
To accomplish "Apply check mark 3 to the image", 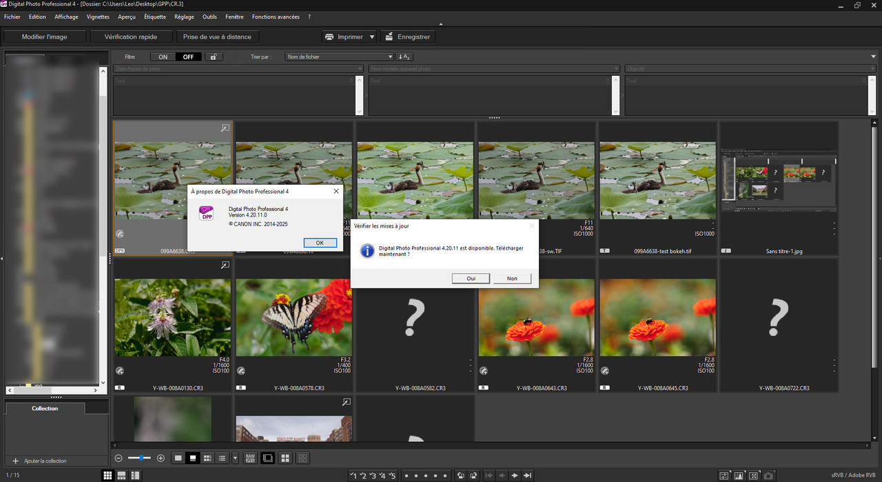I will [x=373, y=475].
